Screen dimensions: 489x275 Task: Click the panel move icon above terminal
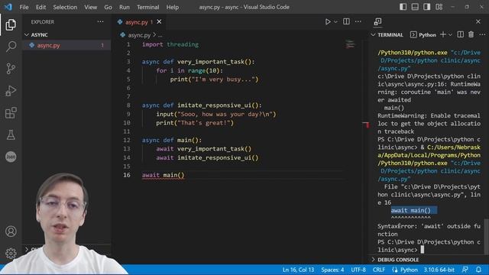click(377, 21)
